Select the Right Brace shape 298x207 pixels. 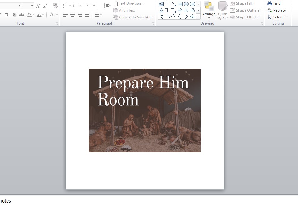point(186,17)
